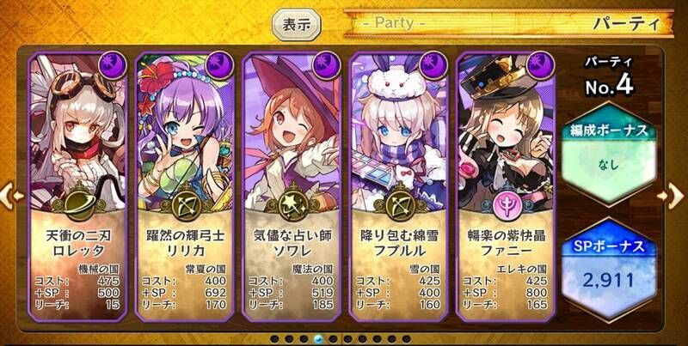Select the last page indicator dot
This screenshot has height=346, width=688.
click(x=406, y=339)
